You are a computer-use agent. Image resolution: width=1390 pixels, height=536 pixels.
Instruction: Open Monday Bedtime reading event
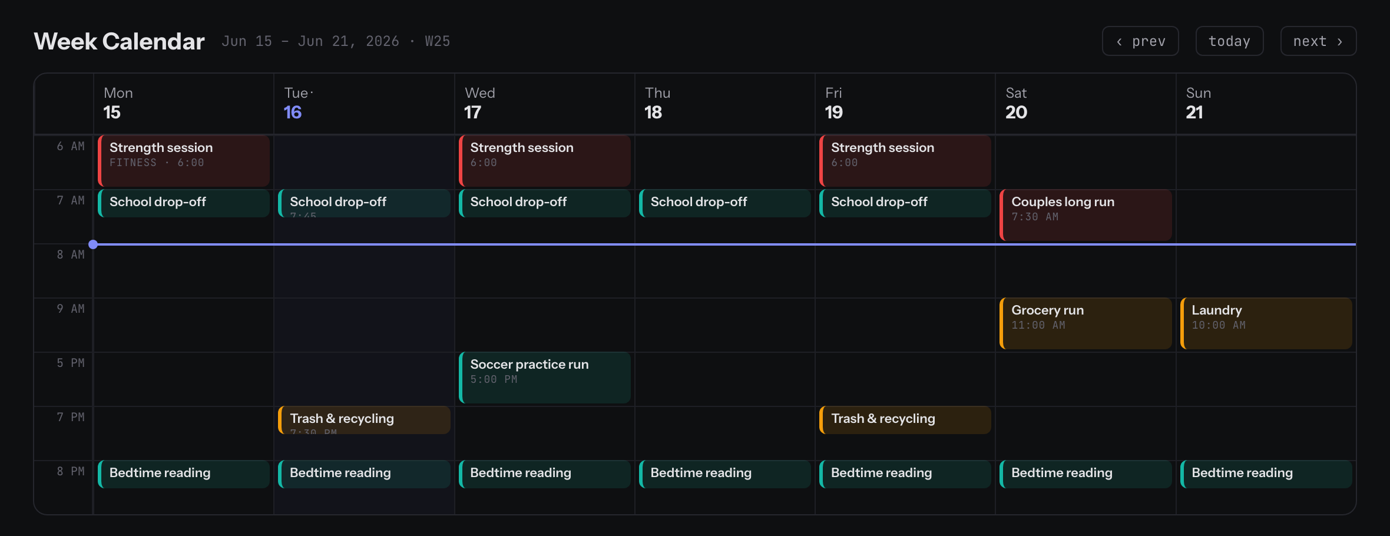[x=184, y=474]
